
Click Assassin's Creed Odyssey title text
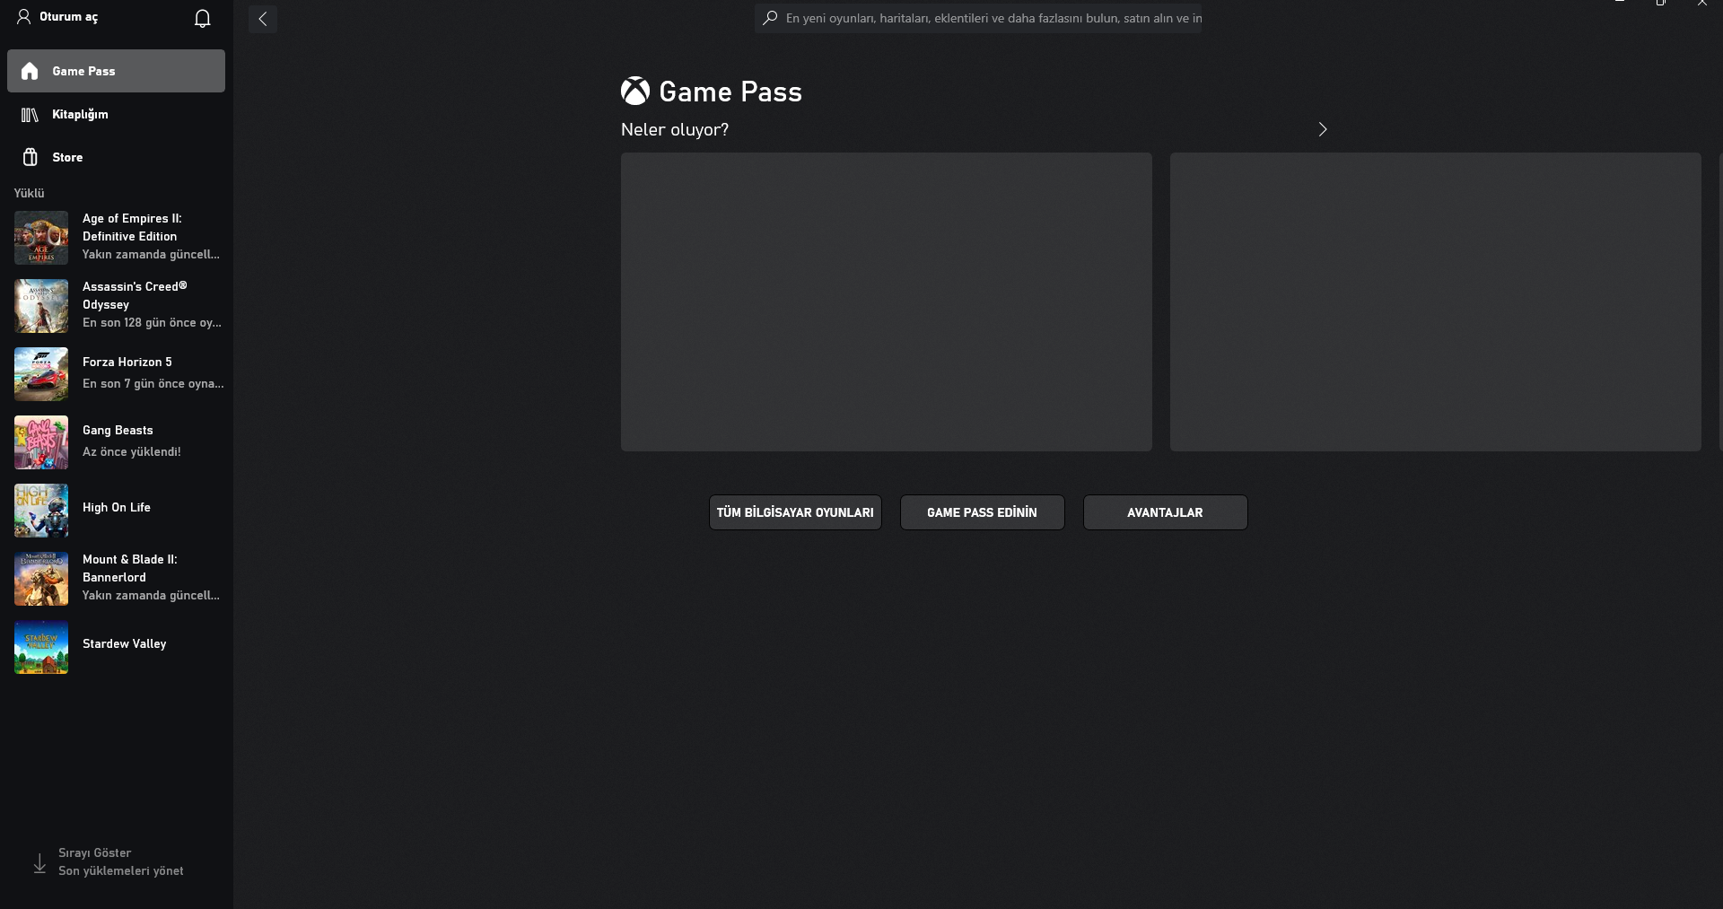tap(135, 295)
